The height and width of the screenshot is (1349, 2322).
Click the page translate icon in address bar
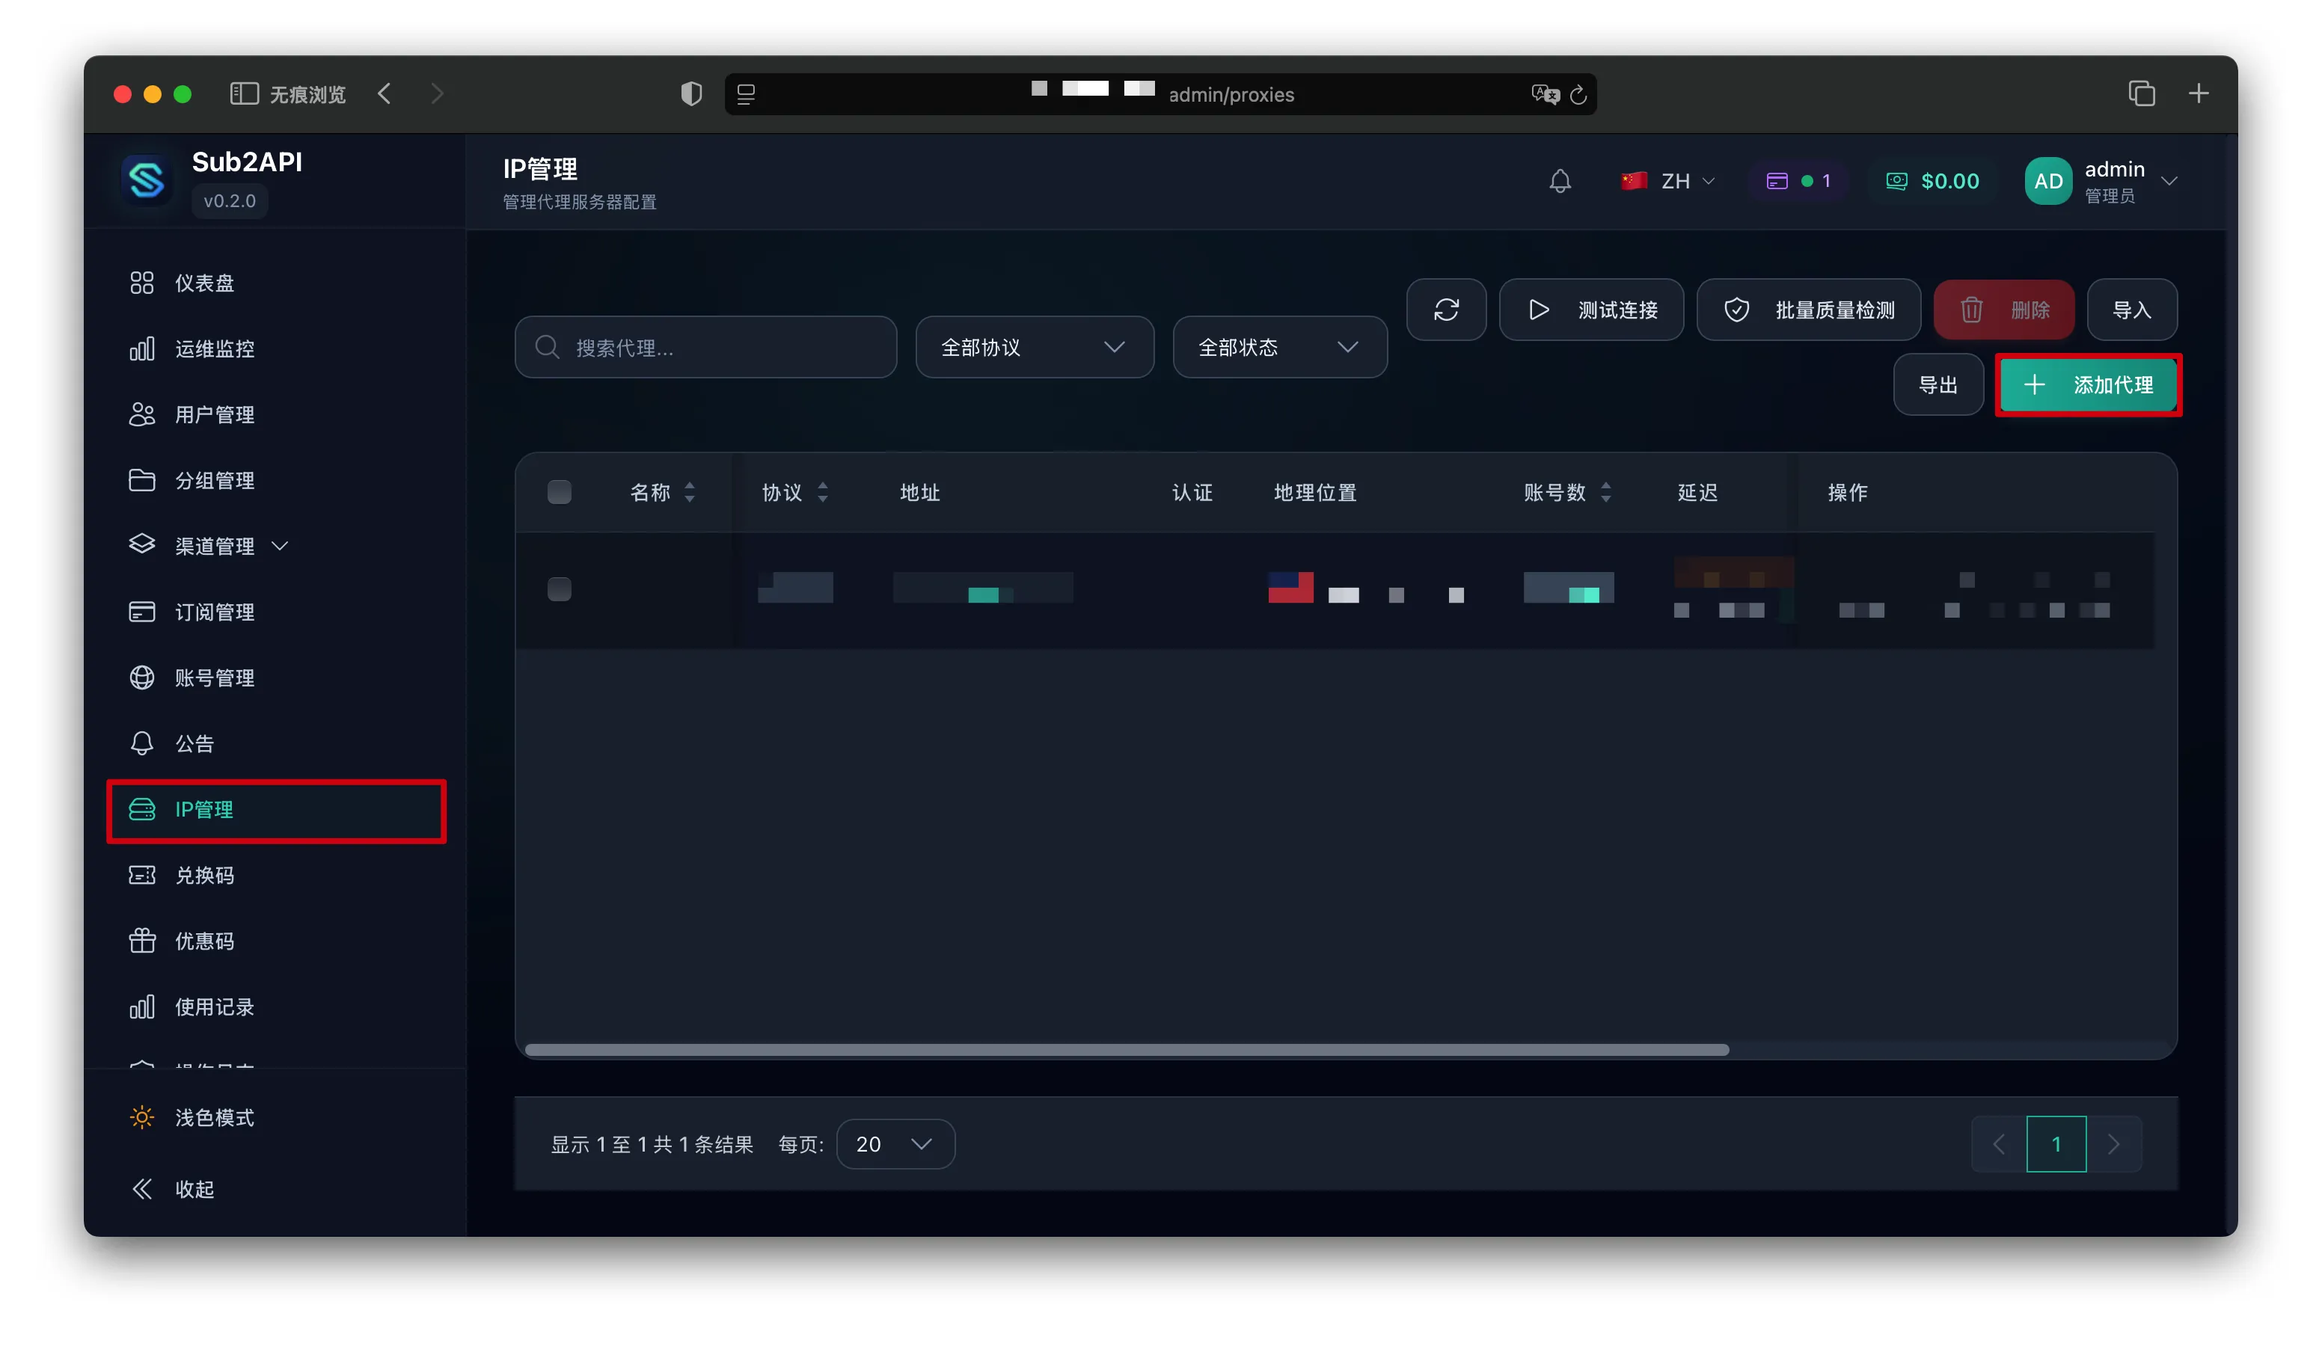point(1544,94)
